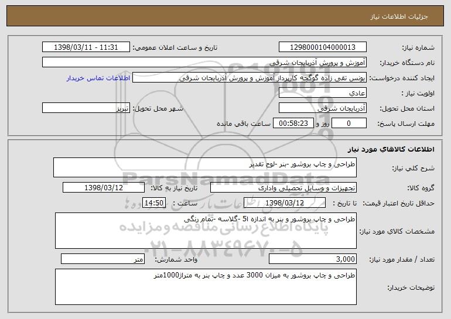Click the توضیحات خریدار label
Screen dimensions: 451x319
pos(411,287)
